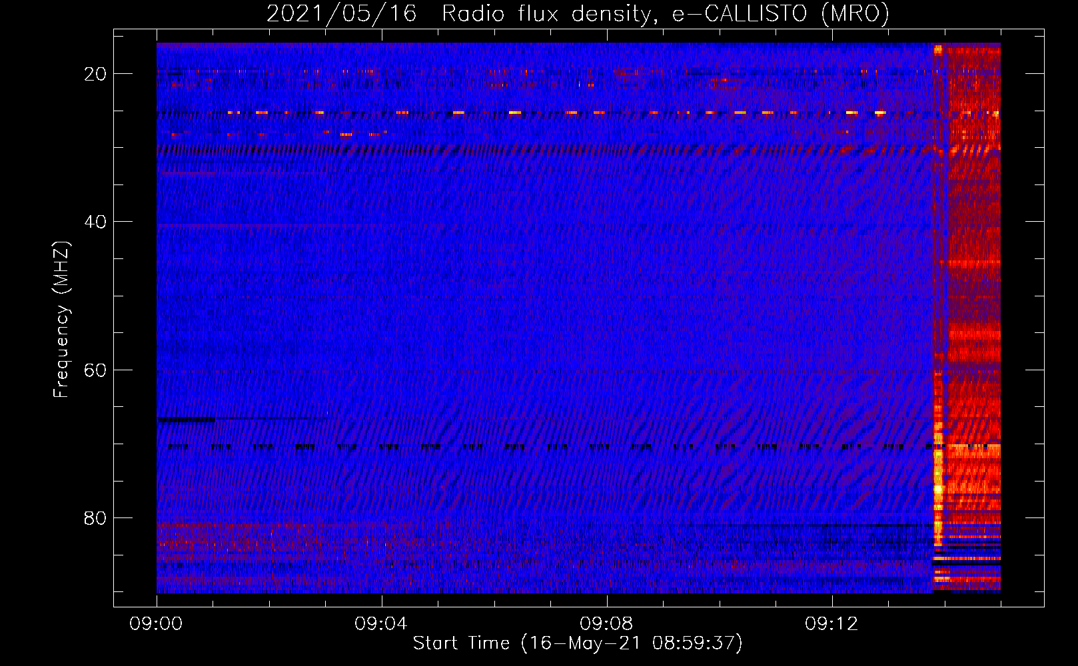Click the bright yellow burst near 76 MHz
Viewport: 1078px width, 666px height.
tap(938, 490)
